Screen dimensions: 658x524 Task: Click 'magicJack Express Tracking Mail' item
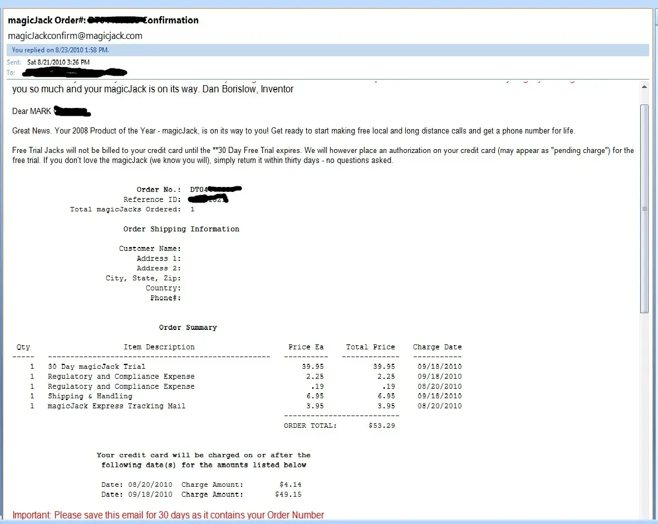pyautogui.click(x=116, y=406)
